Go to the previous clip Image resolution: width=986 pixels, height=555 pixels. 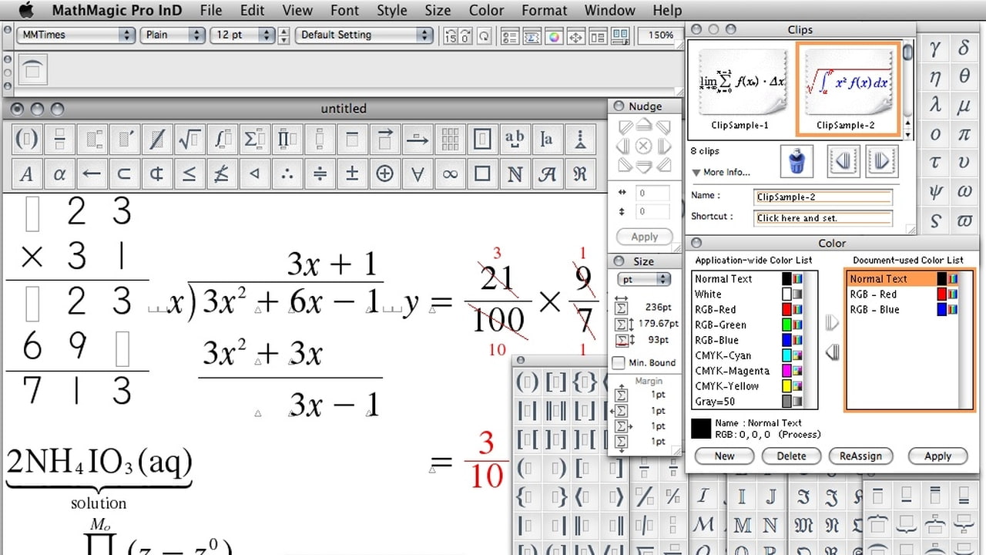[842, 161]
